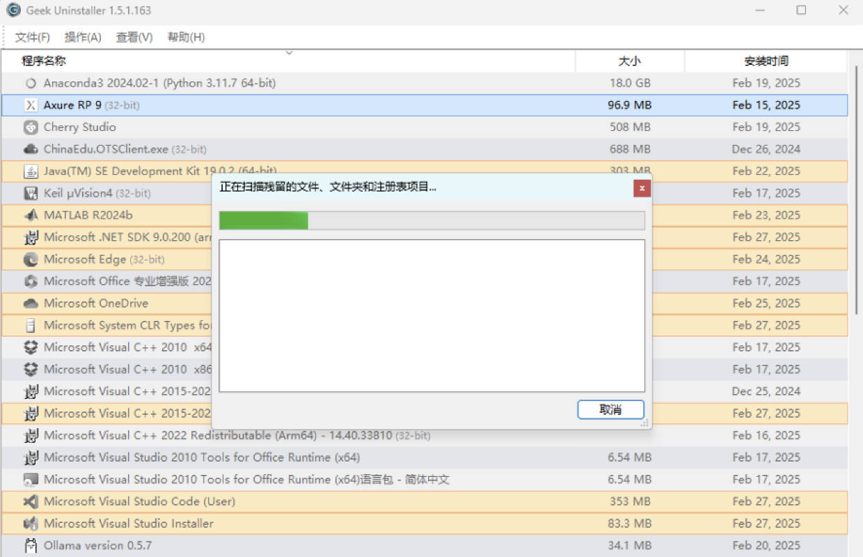Viewport: 863px width, 557px height.
Task: Cancel the scan with 取消 button
Action: point(610,409)
